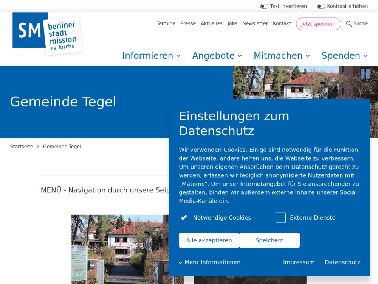
Task: Expand the Mitmachen menu
Action: (282, 56)
